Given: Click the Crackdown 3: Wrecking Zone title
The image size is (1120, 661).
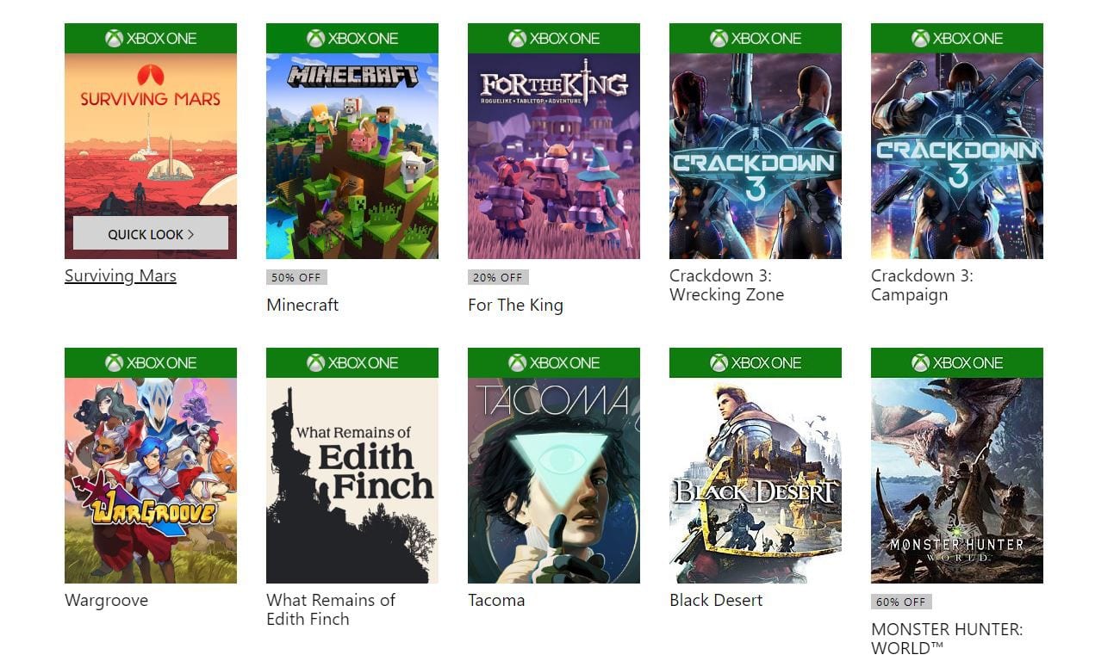Looking at the screenshot, I should click(726, 285).
